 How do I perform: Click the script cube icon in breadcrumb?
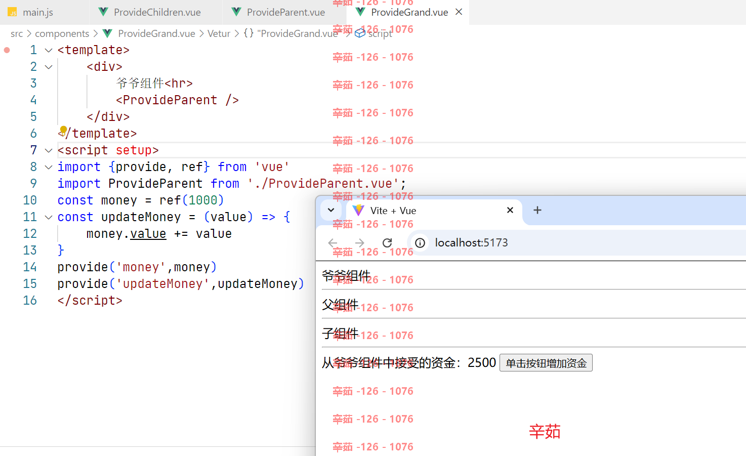click(360, 33)
